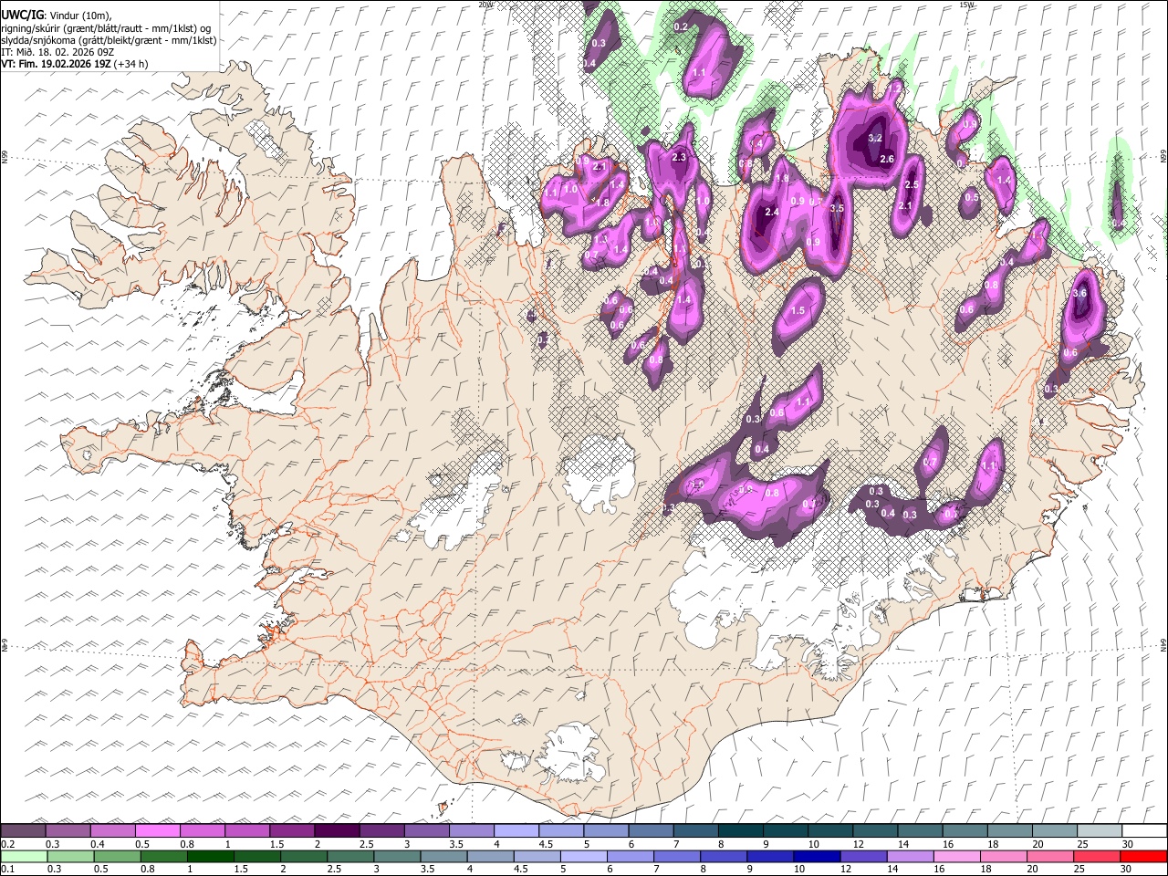The width and height of the screenshot is (1168, 876).
Task: Choose the violet 12 swatch in lower legend row
Action: [x=863, y=856]
